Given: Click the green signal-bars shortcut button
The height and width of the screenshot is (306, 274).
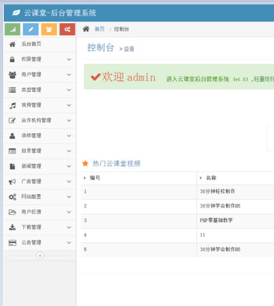Looking at the screenshot, I should tap(12, 29).
